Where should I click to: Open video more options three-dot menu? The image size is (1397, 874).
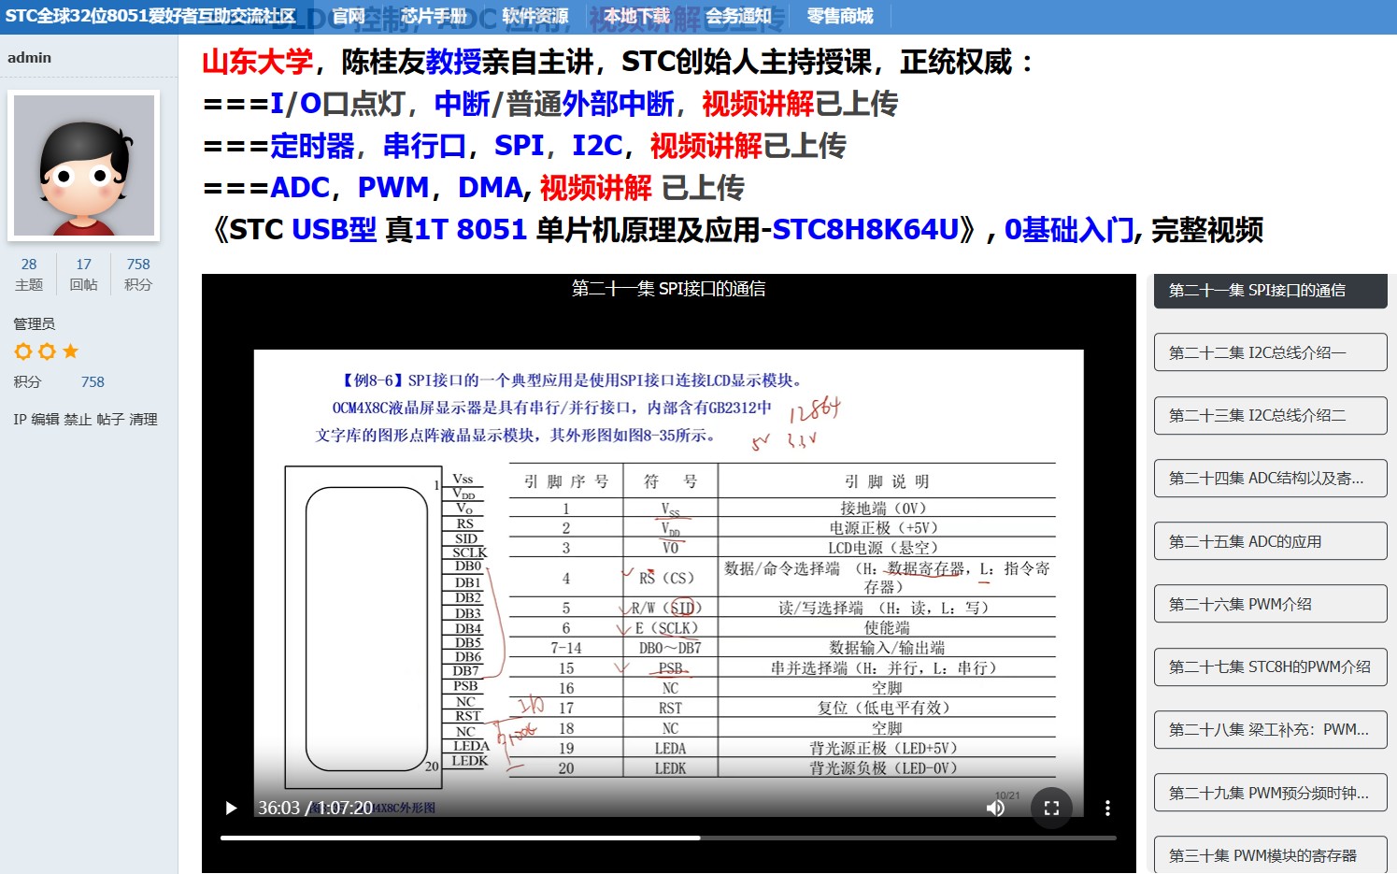click(1107, 808)
